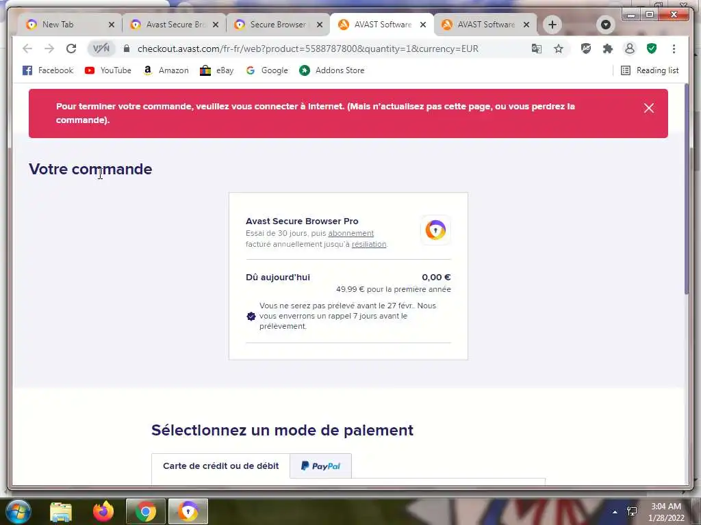Select Carte de crédit ou de débit tab

pos(221,466)
